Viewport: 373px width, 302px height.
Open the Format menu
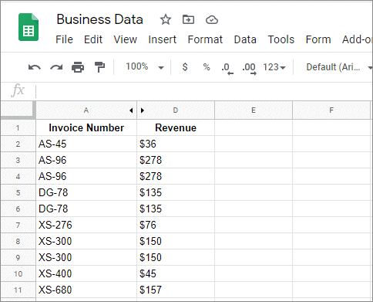pos(205,39)
